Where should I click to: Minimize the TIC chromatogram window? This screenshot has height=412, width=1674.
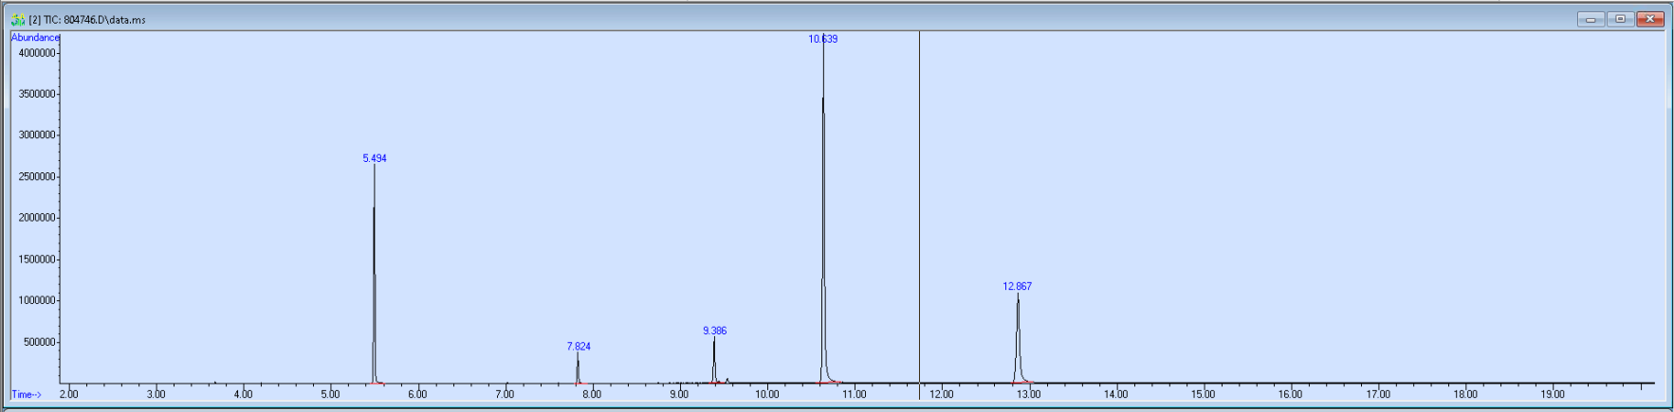pyautogui.click(x=1591, y=19)
